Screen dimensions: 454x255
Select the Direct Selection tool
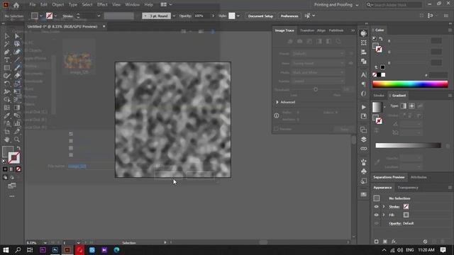click(17, 36)
